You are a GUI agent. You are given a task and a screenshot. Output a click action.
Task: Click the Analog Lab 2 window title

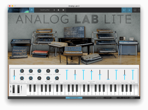click(74, 6)
